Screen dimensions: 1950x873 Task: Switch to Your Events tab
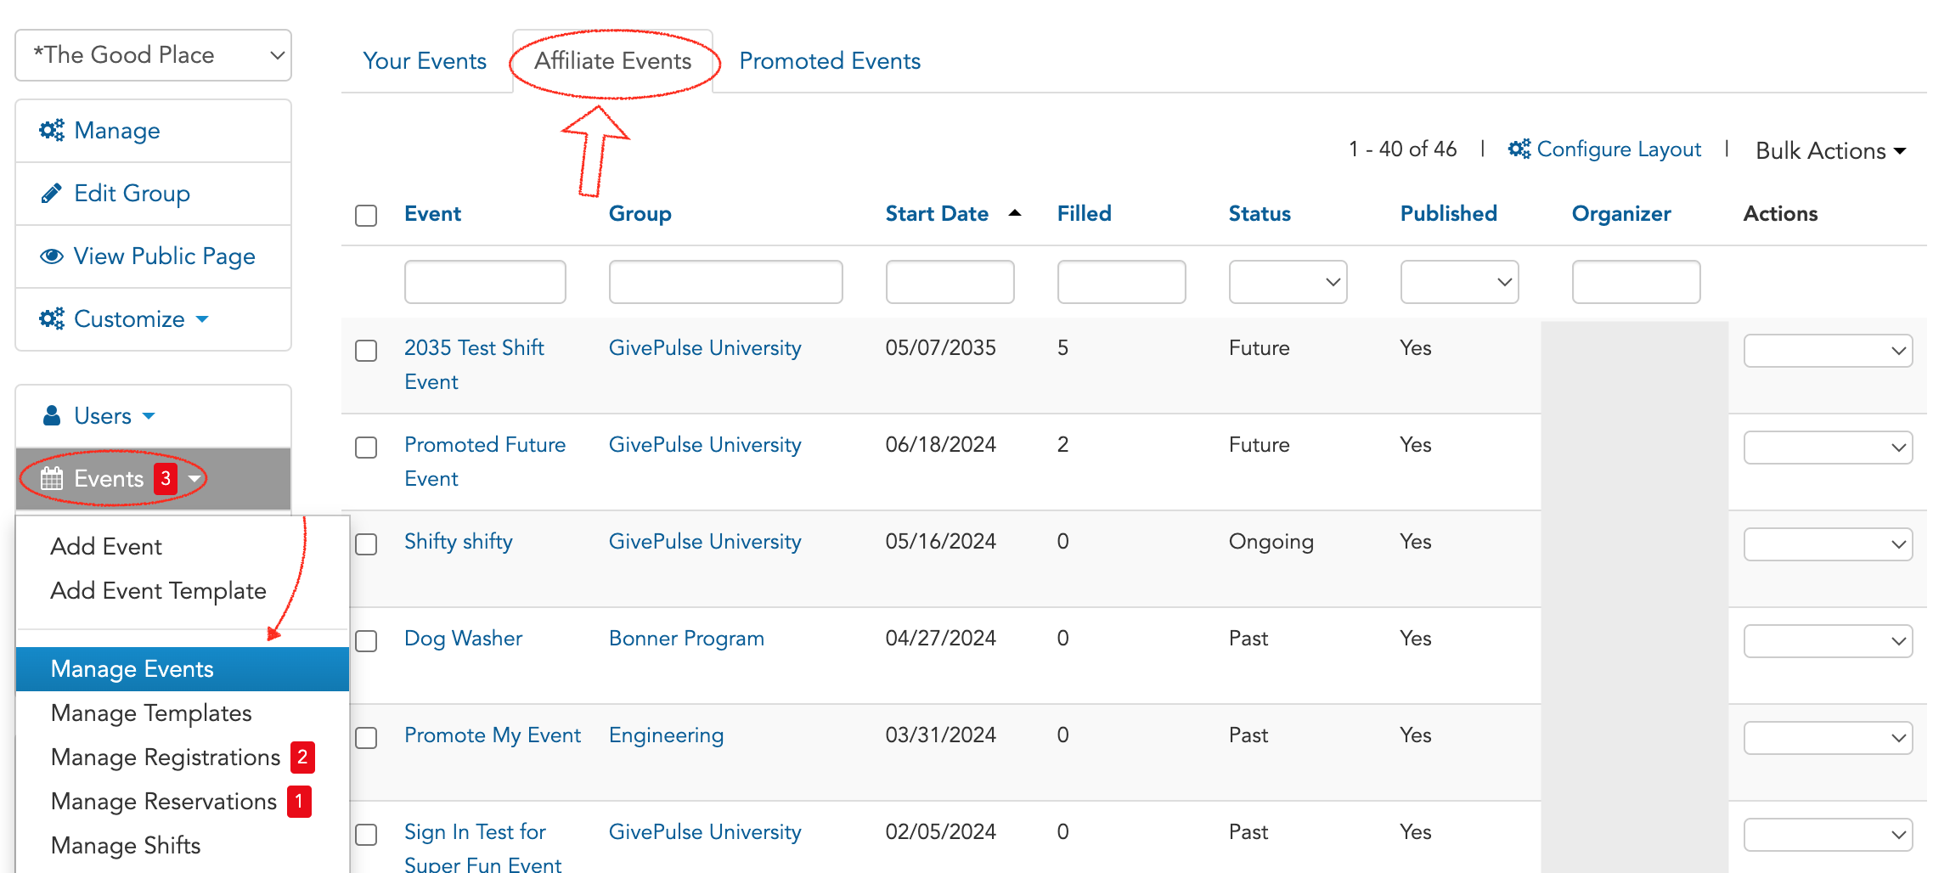[425, 61]
